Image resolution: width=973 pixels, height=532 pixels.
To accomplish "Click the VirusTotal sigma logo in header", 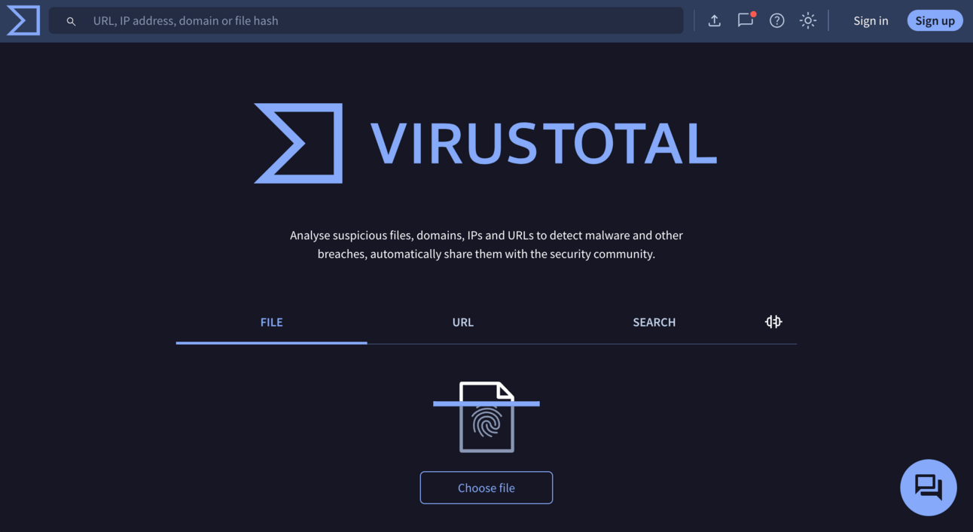I will (x=23, y=20).
